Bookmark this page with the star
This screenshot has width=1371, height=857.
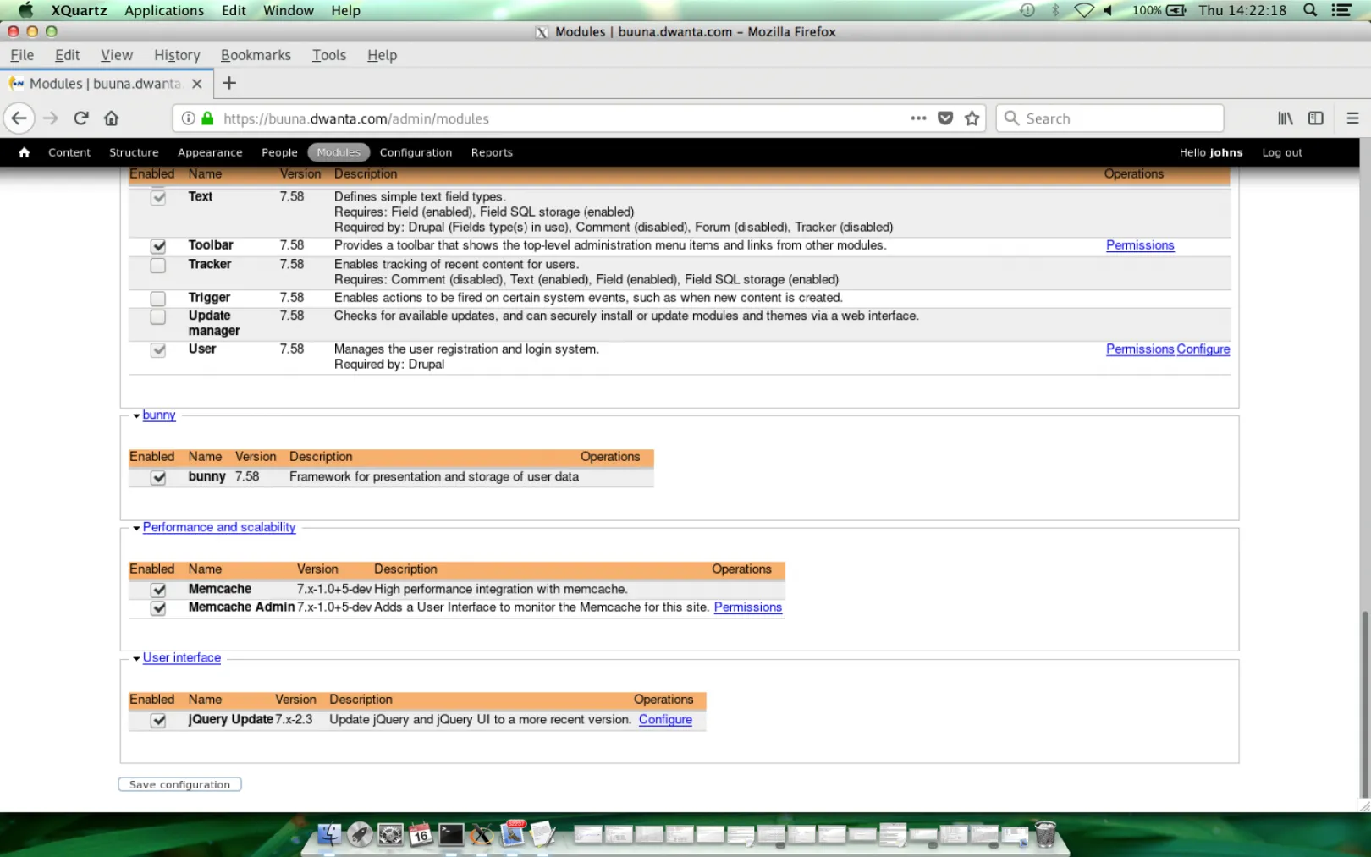(x=972, y=118)
